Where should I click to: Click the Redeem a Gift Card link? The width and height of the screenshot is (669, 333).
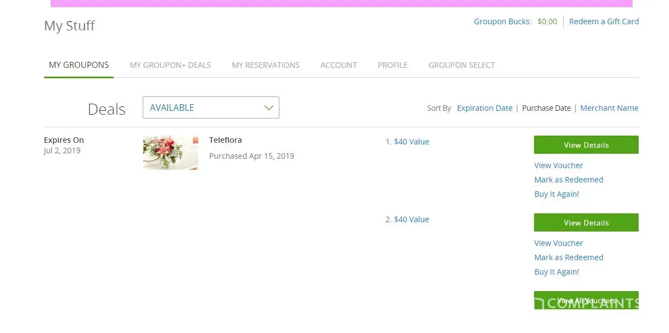pos(604,22)
